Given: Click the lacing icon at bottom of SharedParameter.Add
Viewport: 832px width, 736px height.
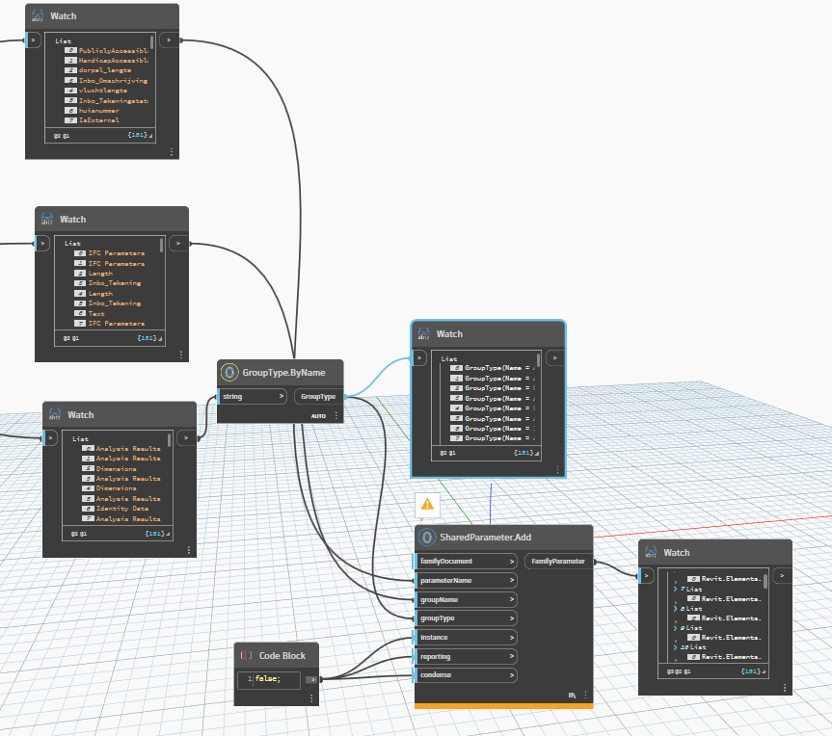Looking at the screenshot, I should coord(572,695).
